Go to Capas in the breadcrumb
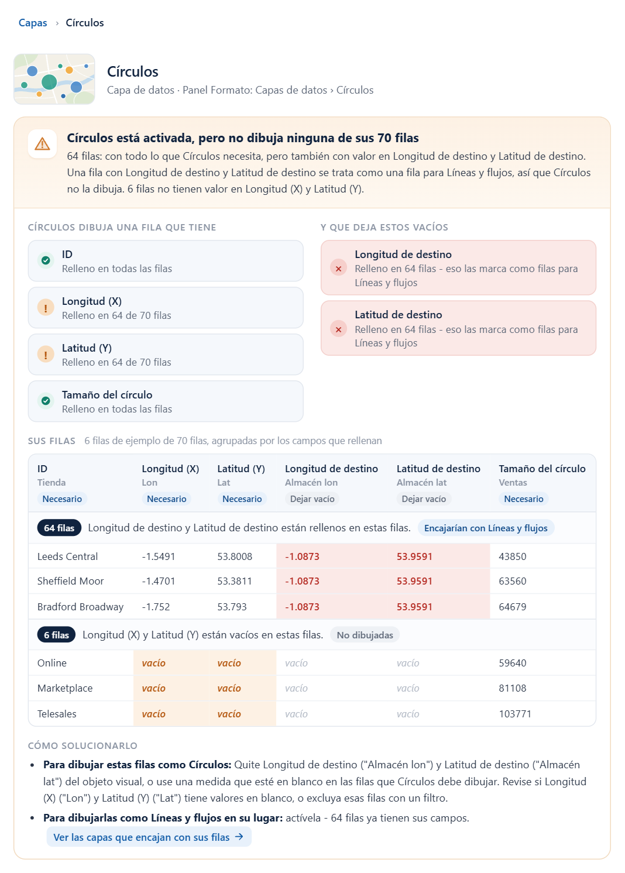 [33, 23]
